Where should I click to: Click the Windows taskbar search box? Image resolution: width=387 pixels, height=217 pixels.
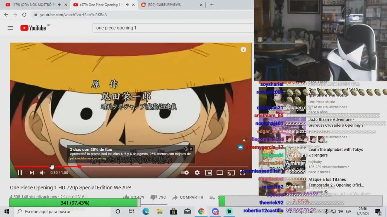[x=62, y=212]
